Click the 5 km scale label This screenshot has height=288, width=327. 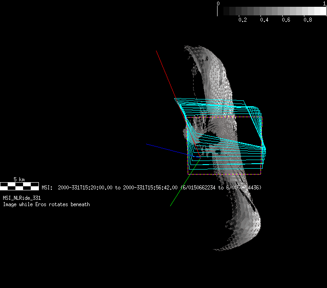[19, 179]
